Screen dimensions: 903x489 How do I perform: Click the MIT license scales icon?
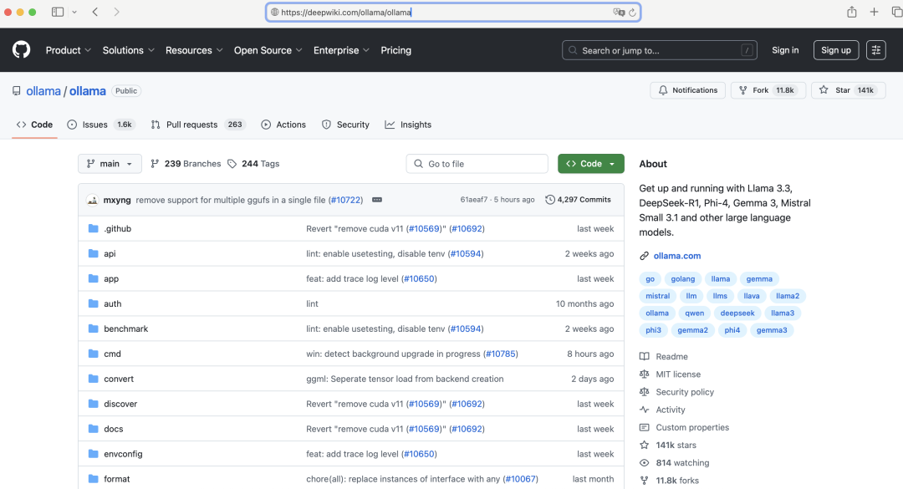(x=645, y=374)
